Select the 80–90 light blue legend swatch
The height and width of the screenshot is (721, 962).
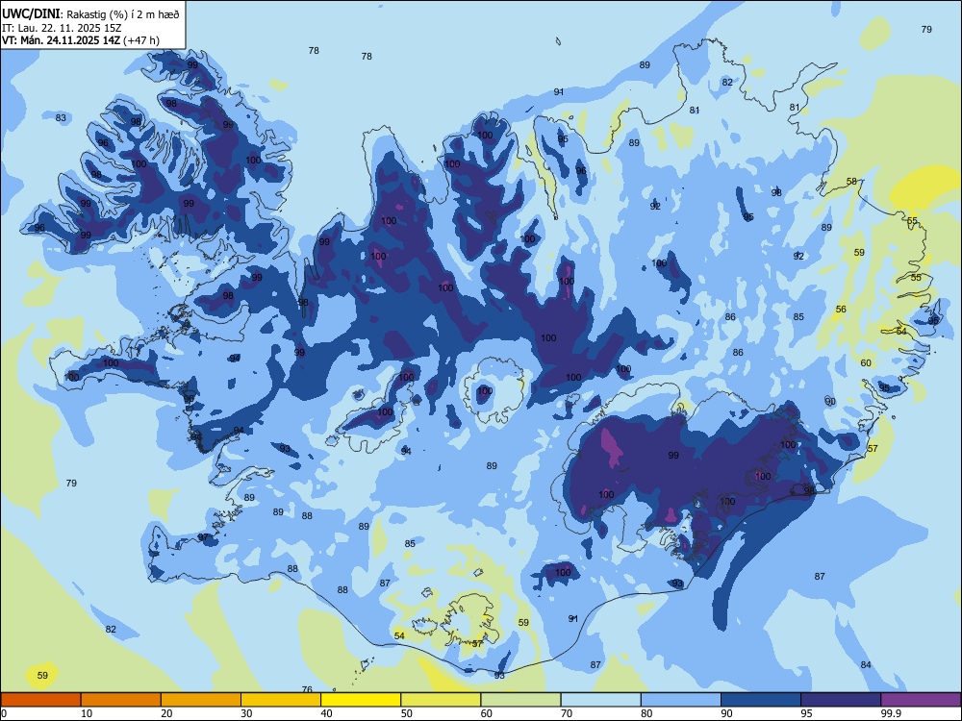click(x=680, y=700)
